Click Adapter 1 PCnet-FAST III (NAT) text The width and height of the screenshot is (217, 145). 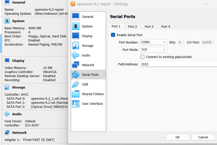click(x=39, y=140)
